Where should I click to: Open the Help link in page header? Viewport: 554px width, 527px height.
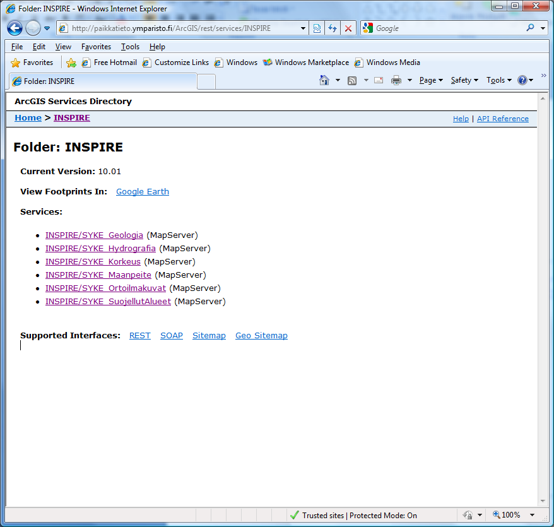[x=461, y=119]
